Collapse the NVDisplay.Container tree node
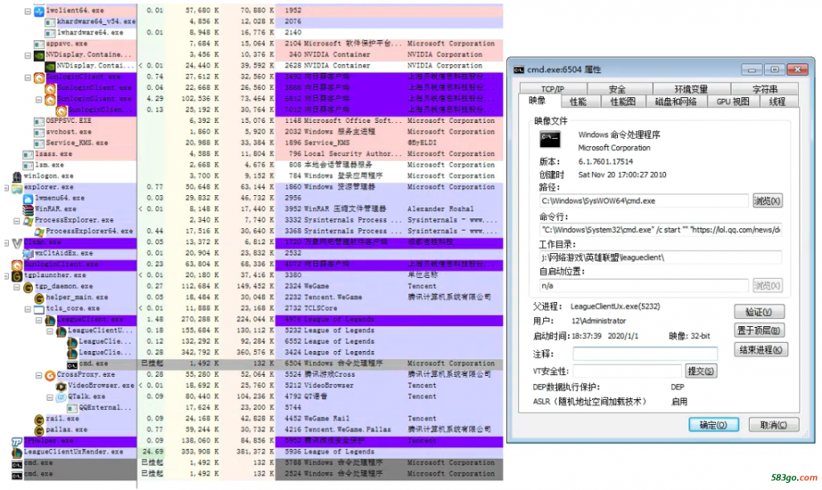 (28, 55)
